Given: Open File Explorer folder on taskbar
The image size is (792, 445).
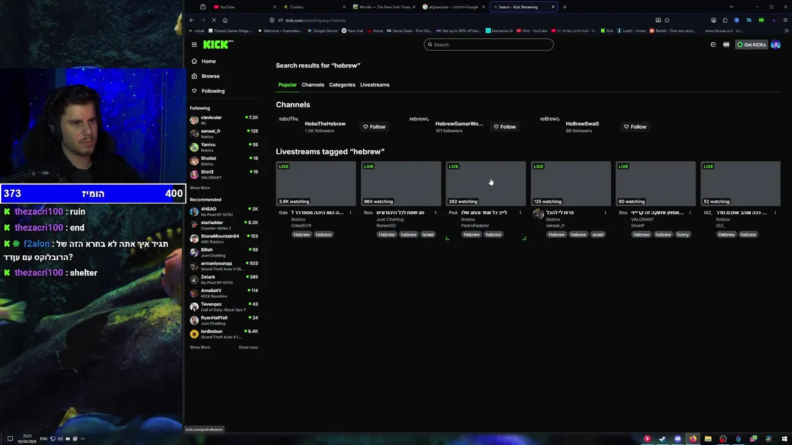Looking at the screenshot, I should [708, 439].
